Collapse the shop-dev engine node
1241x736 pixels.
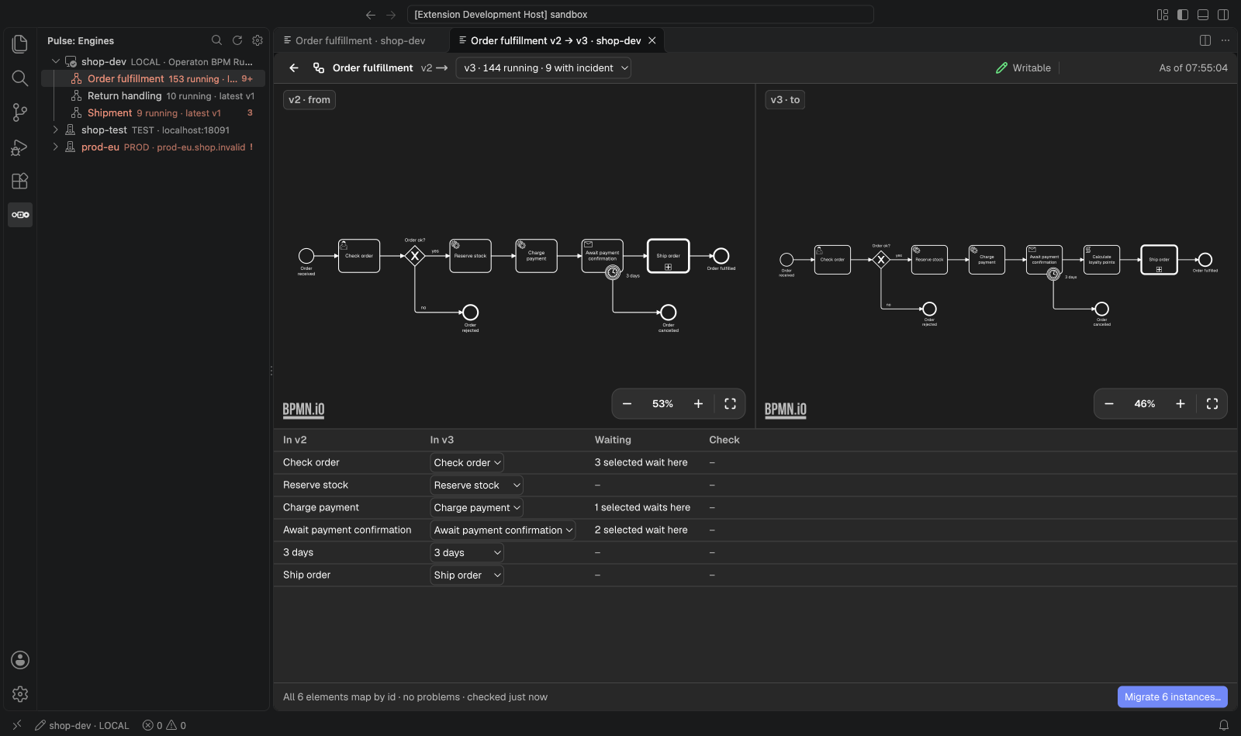click(x=56, y=61)
